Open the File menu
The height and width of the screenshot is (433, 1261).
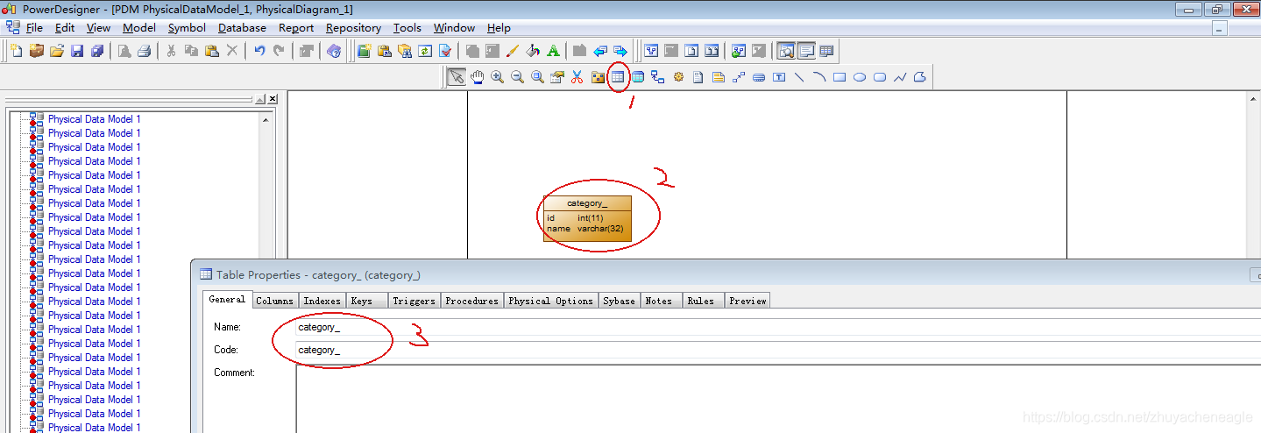pyautogui.click(x=34, y=28)
